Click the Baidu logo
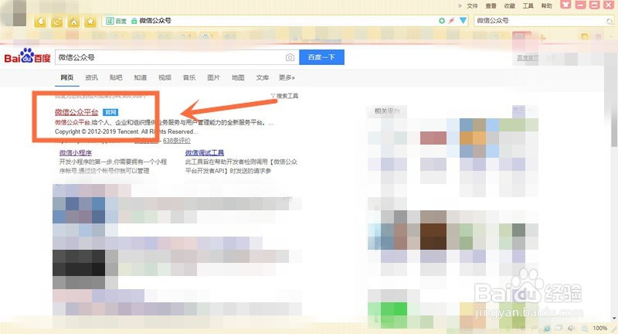Screen dimensions: 618x334 pos(27,56)
